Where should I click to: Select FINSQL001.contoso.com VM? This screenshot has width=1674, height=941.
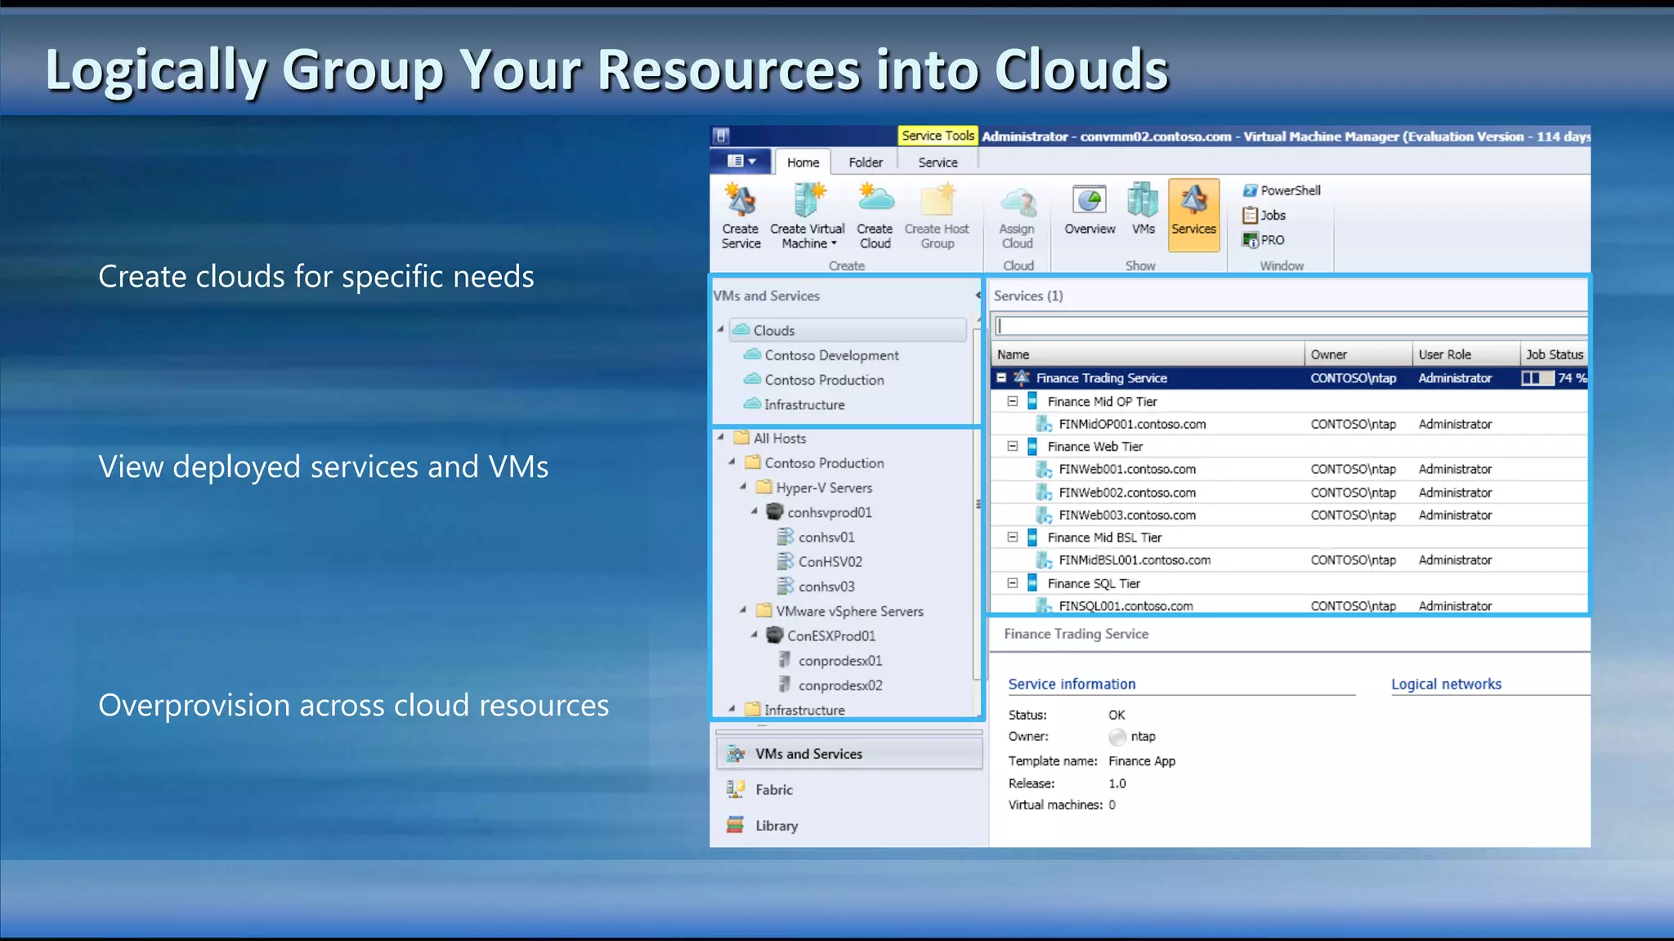[1289, 606]
